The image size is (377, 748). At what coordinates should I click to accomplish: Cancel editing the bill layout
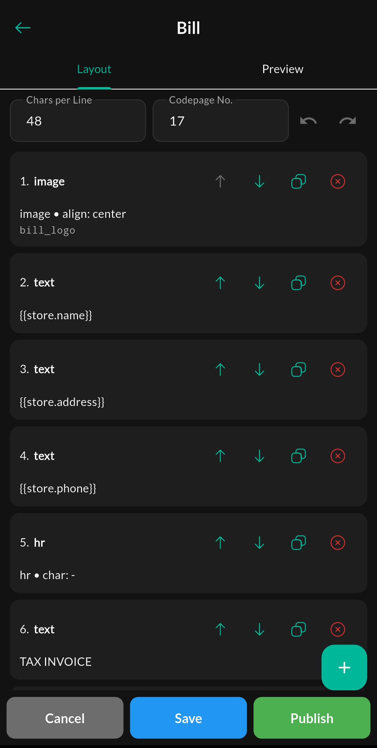pos(65,718)
